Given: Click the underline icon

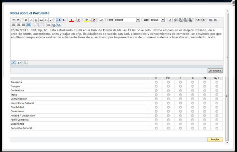Looking at the screenshot, I should pos(36,20).
